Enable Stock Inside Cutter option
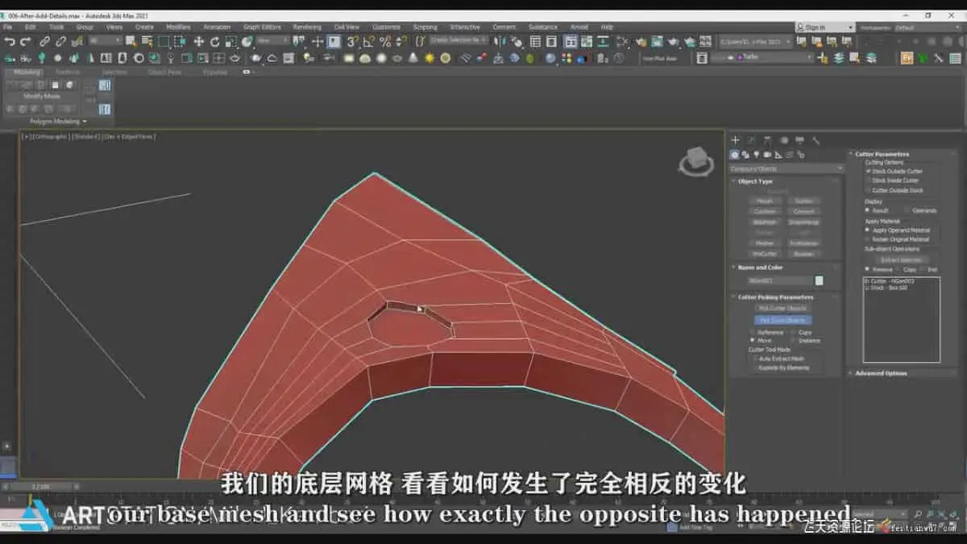Image resolution: width=967 pixels, height=544 pixels. pyautogui.click(x=891, y=181)
